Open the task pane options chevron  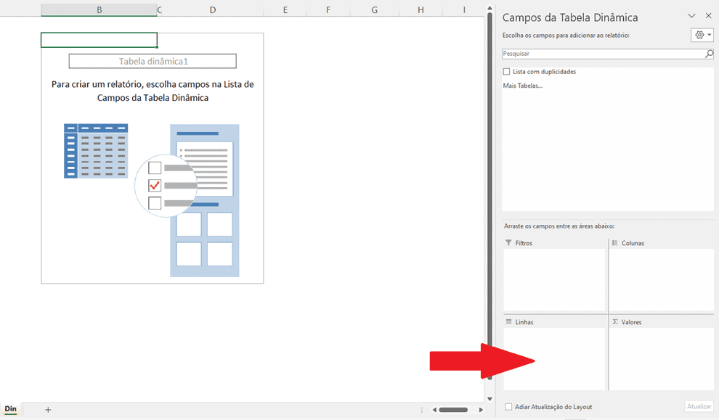click(x=692, y=16)
